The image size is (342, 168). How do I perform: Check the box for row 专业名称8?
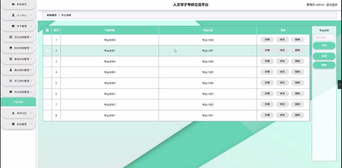point(47,40)
